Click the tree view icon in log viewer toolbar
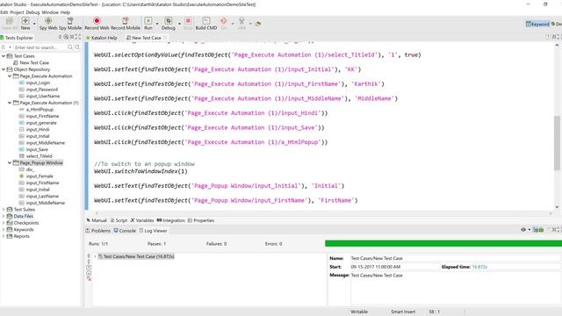This screenshot has width=562, height=316. tap(538, 230)
